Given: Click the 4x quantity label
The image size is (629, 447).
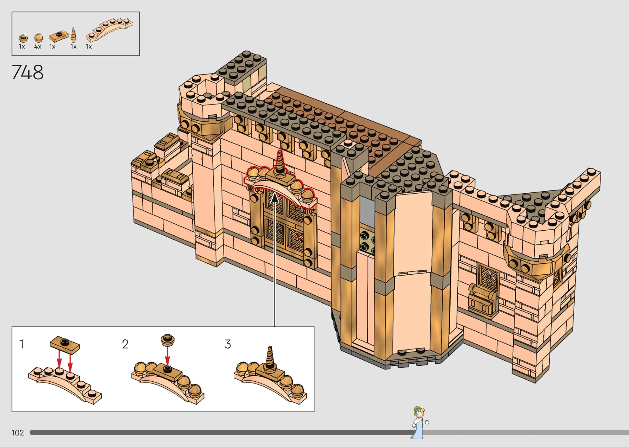Looking at the screenshot, I should [x=38, y=47].
